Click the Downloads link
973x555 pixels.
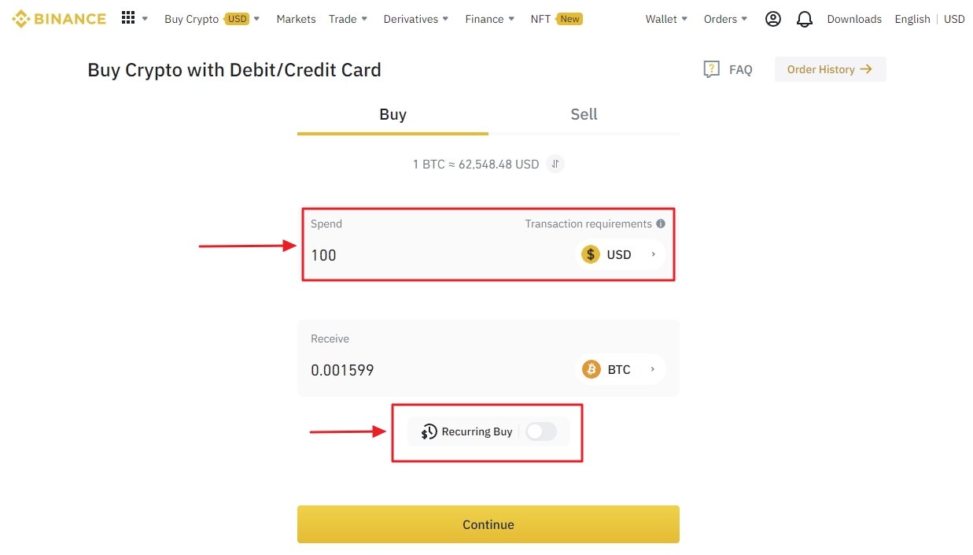854,18
